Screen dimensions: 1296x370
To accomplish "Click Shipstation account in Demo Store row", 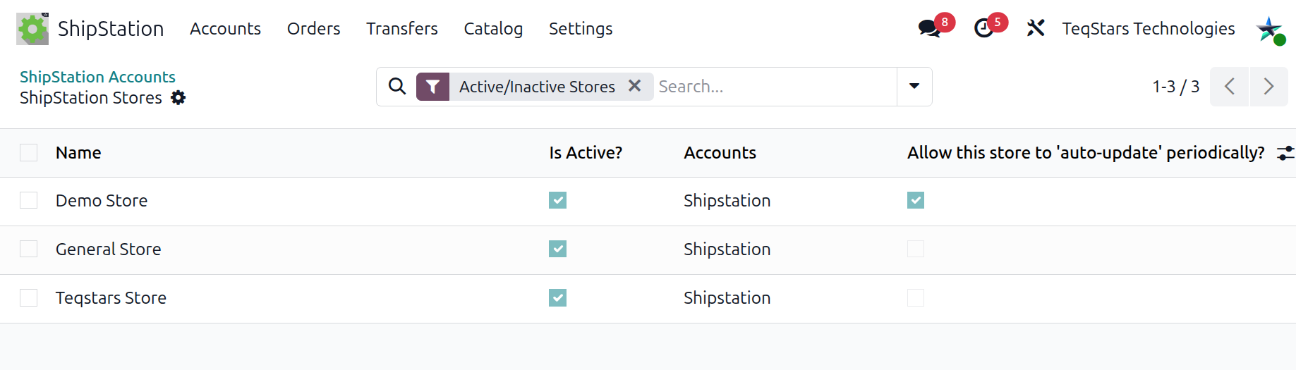I will 727,201.
